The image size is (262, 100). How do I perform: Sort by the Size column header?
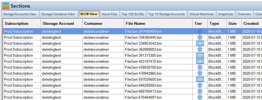tap(234, 24)
